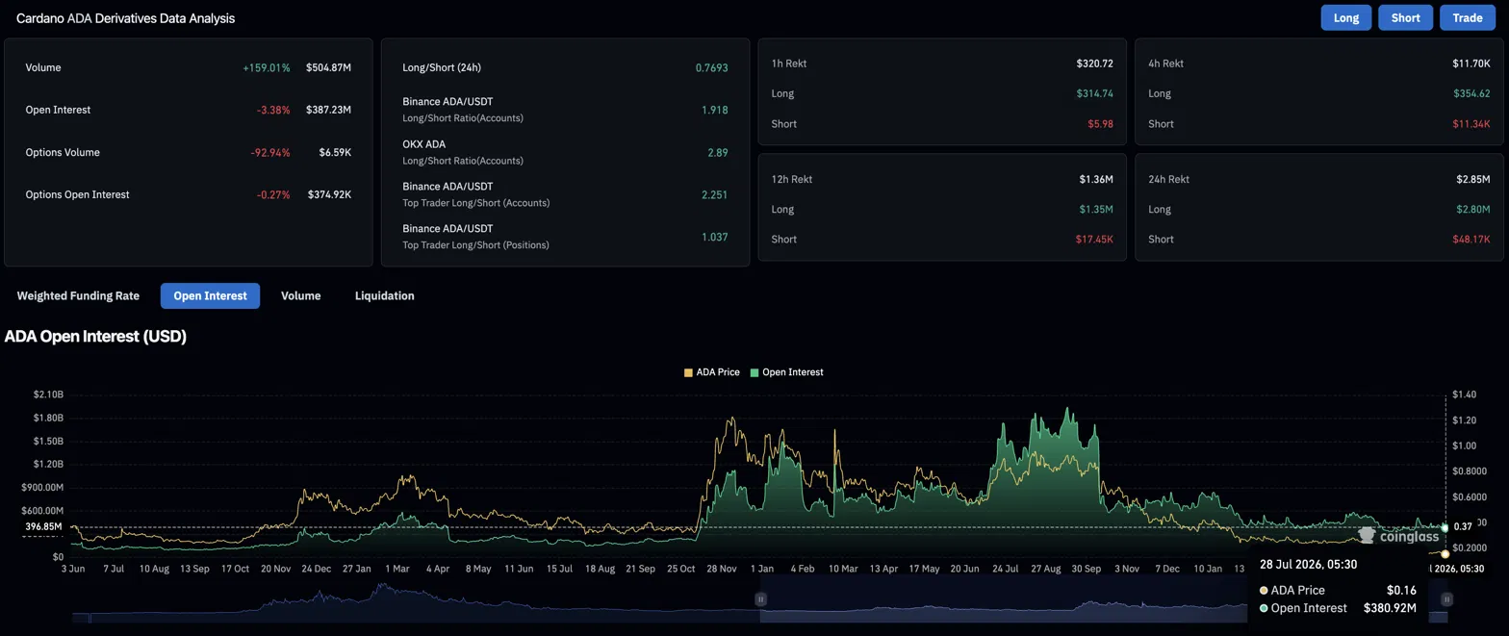Screen dimensions: 1509x636
Task: Click the $1.40 price axis label
Action: click(x=1464, y=394)
